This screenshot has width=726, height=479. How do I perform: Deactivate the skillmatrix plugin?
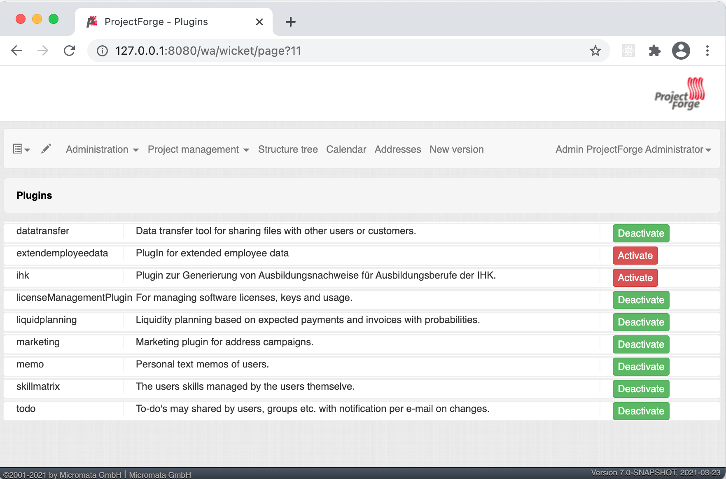(x=640, y=388)
